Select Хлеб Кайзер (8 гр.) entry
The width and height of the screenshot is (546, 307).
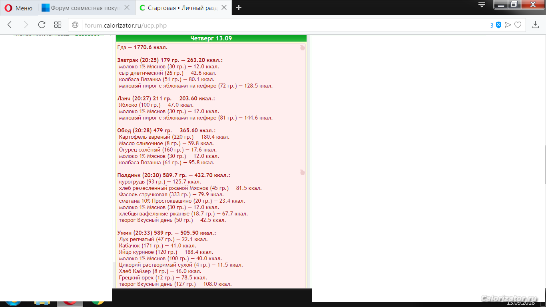click(x=160, y=271)
